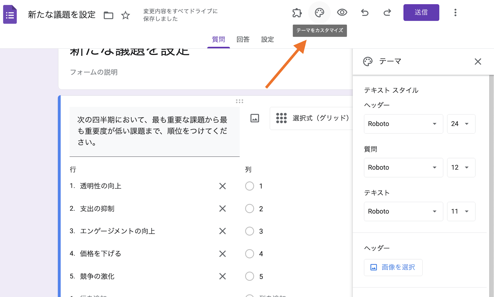
Task: Remove row 透明性の向上
Action: point(223,186)
